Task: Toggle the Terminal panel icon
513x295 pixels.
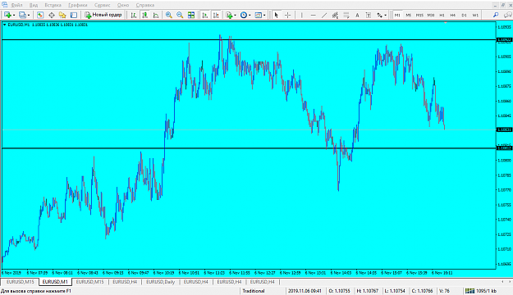Action: point(74,15)
